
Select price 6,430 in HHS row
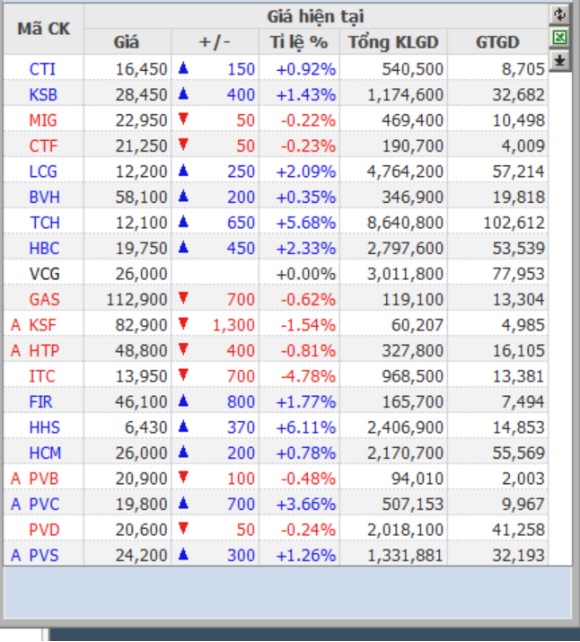pyautogui.click(x=146, y=427)
